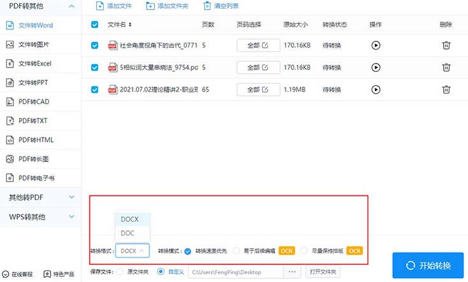Select the 易于后续编辑 radio option
Viewport: 468px width, 282px height.
click(x=237, y=251)
